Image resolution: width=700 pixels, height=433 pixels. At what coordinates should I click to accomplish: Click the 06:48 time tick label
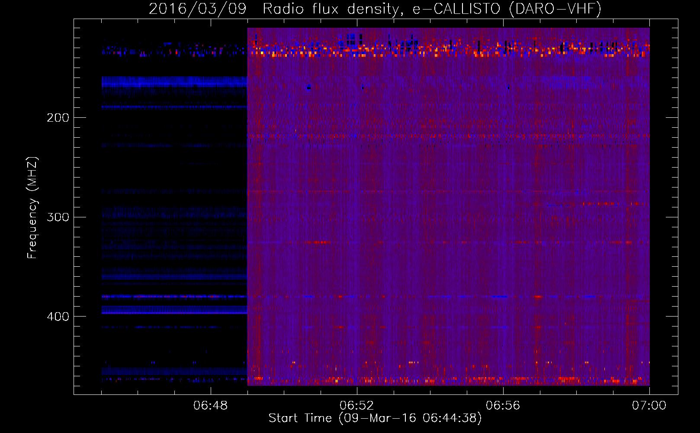tap(211, 406)
